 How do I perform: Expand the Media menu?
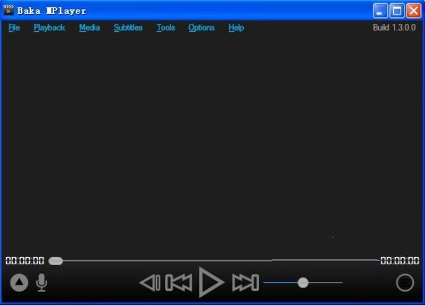(x=89, y=28)
